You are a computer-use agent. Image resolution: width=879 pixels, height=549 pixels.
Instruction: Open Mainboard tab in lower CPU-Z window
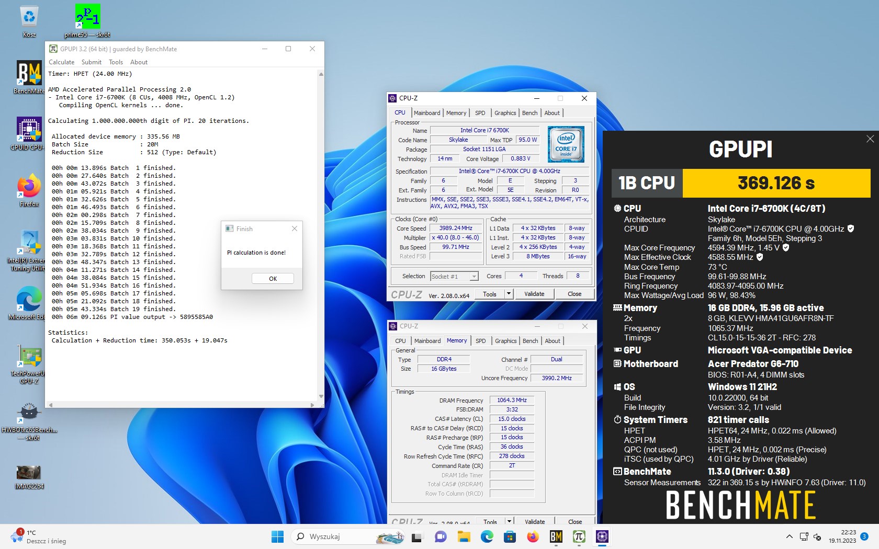tap(427, 341)
